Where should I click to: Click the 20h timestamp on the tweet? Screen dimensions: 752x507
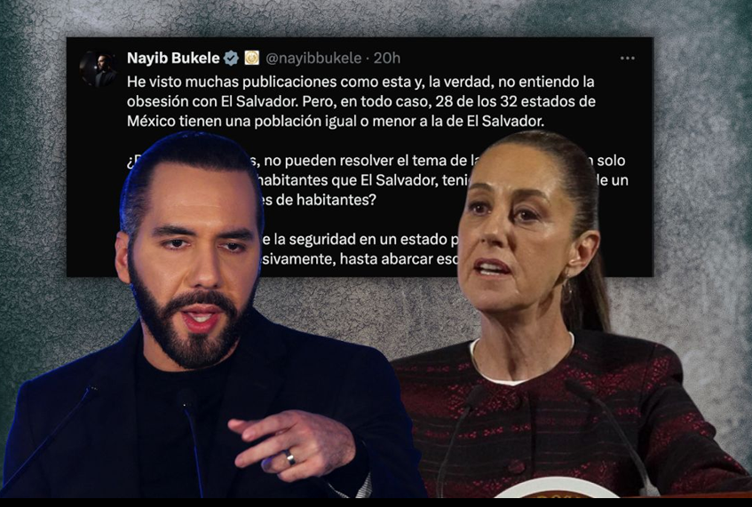click(386, 59)
